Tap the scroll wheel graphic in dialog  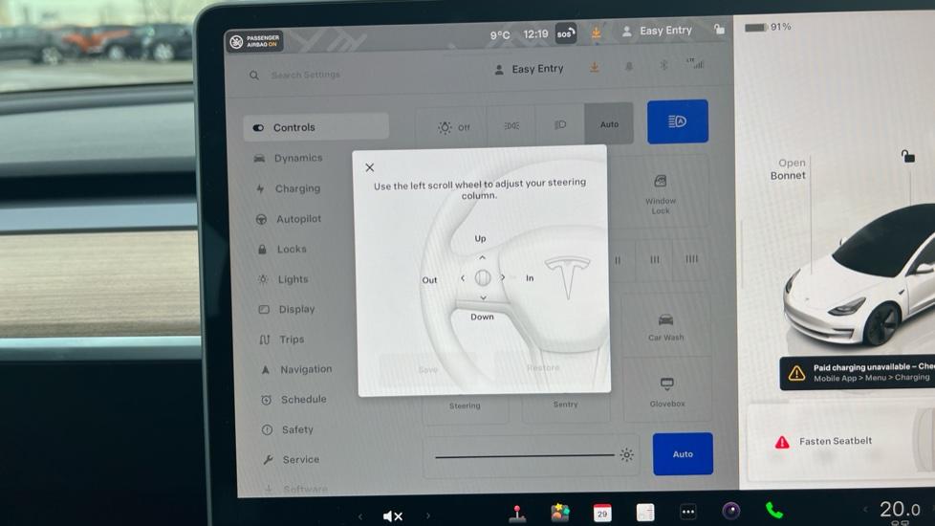483,277
